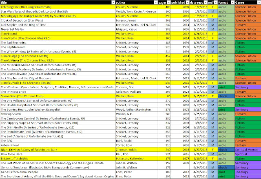Click 'The Vile Village' title cell

(58, 100)
